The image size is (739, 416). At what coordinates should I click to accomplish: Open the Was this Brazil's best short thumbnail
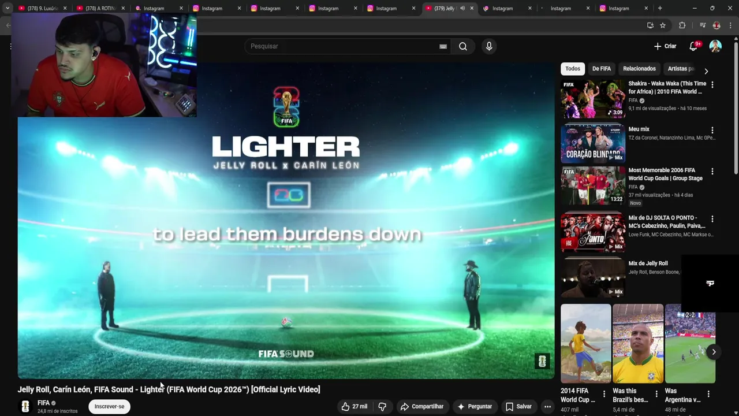[x=638, y=344]
